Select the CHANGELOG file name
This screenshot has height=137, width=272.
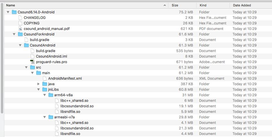35,17
